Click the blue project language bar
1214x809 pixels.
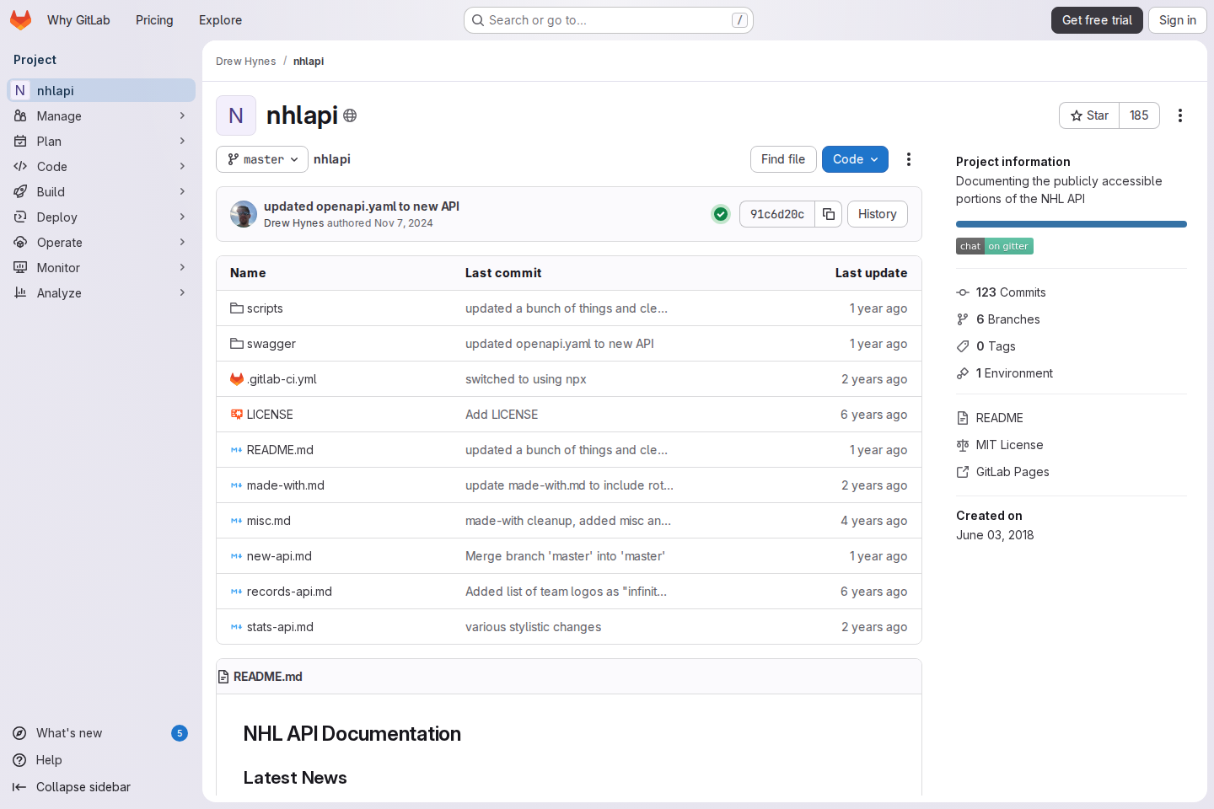pyautogui.click(x=1071, y=224)
